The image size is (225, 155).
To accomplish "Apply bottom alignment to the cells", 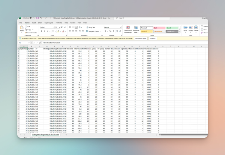I will (x=76, y=27).
